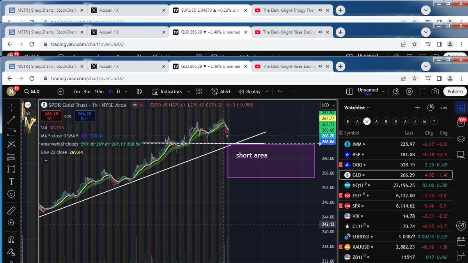Add a symbol to the watchlist

[418, 108]
